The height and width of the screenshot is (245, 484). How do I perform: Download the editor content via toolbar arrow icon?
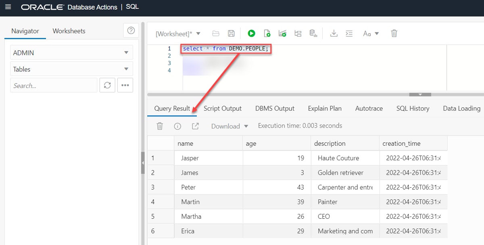pos(334,34)
